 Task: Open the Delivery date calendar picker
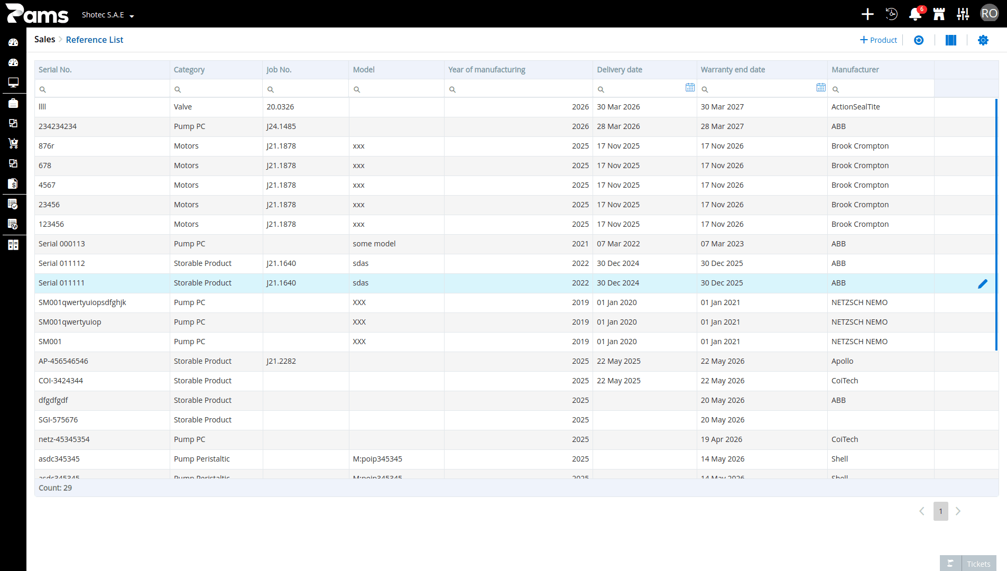[x=690, y=88]
